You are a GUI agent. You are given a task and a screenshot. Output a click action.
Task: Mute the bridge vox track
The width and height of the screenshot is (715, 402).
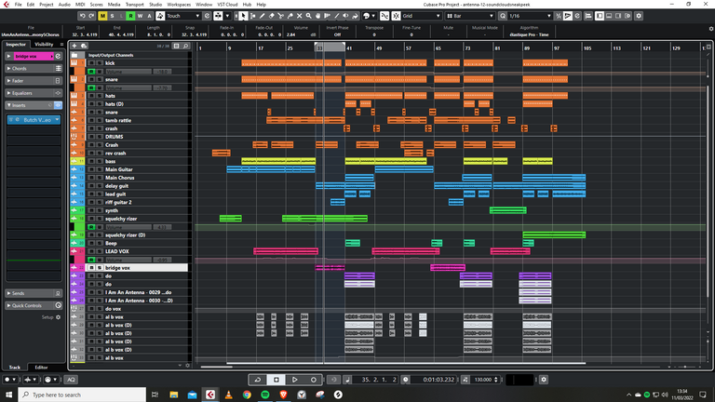91,268
